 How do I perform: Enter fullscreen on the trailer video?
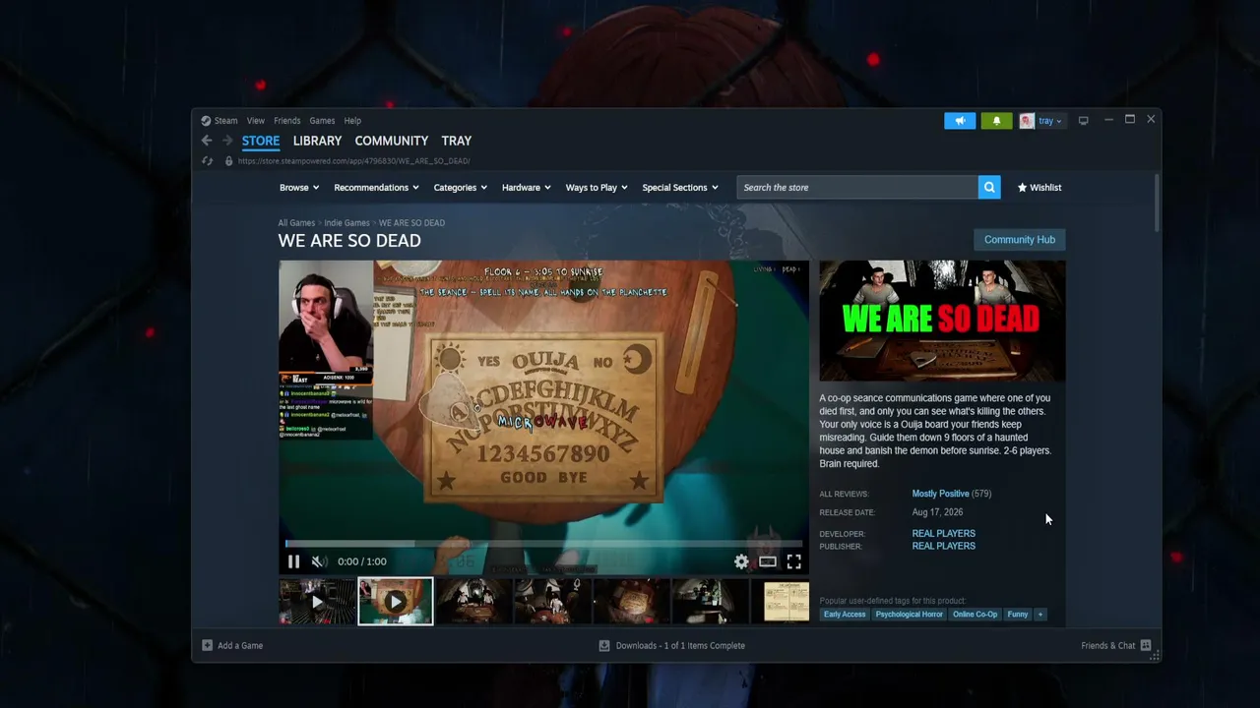click(793, 561)
